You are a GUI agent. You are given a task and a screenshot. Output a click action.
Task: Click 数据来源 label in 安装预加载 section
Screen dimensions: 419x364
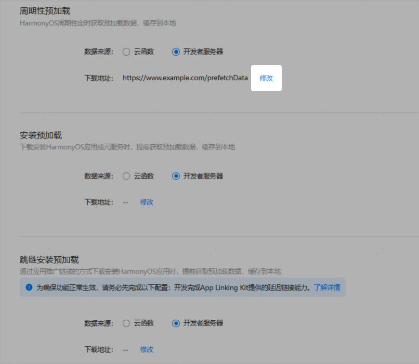(98, 176)
